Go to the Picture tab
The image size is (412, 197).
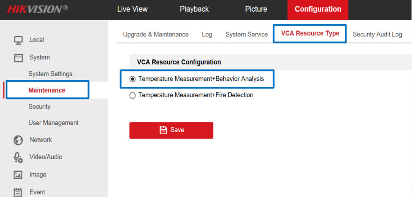point(256,9)
